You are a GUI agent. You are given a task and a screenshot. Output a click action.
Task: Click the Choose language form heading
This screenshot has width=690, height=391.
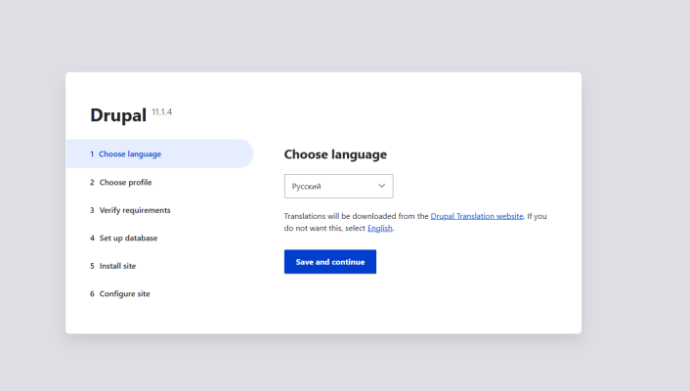335,154
